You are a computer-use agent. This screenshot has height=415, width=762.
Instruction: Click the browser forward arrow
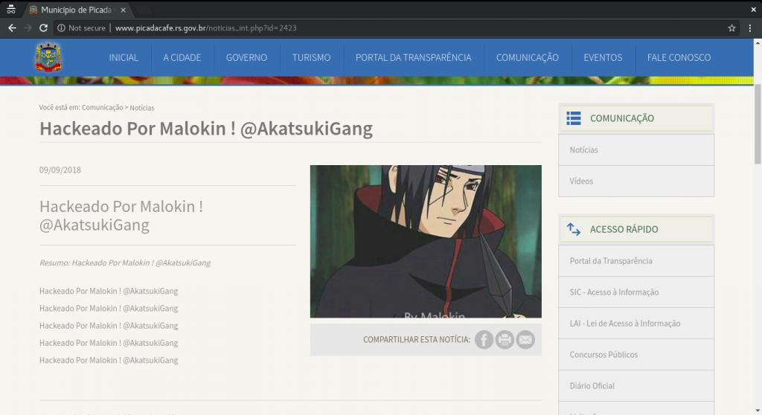click(x=28, y=28)
